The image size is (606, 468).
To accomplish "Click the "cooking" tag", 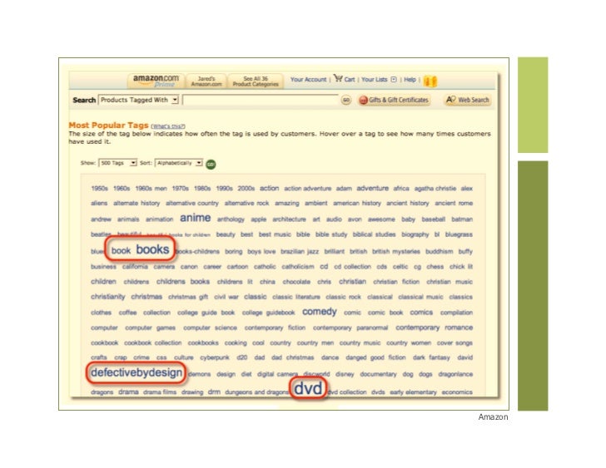I will pos(236,343).
